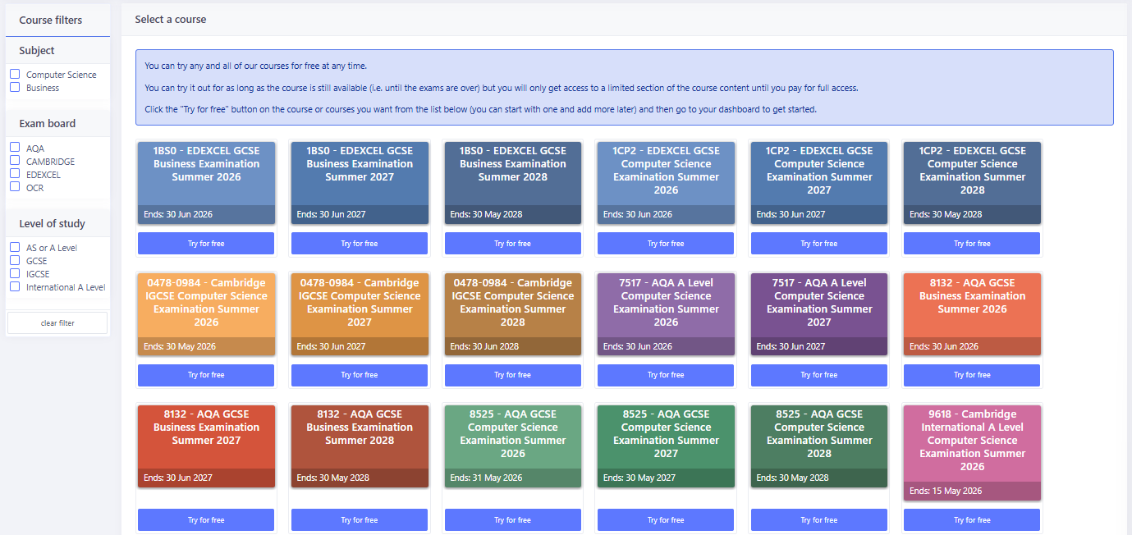Screen dimensions: 1132x535
Task: Check the International A Level filter
Action: point(15,286)
